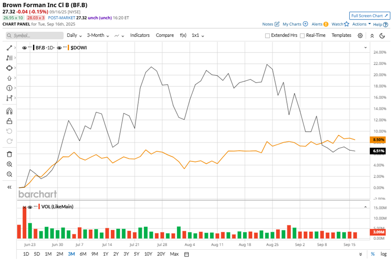392x261 pixels.
Task: Collapse the drawing tools sidebar
Action: click(x=9, y=187)
